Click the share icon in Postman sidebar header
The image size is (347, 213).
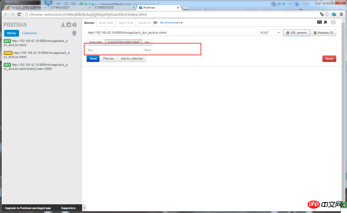[69, 25]
